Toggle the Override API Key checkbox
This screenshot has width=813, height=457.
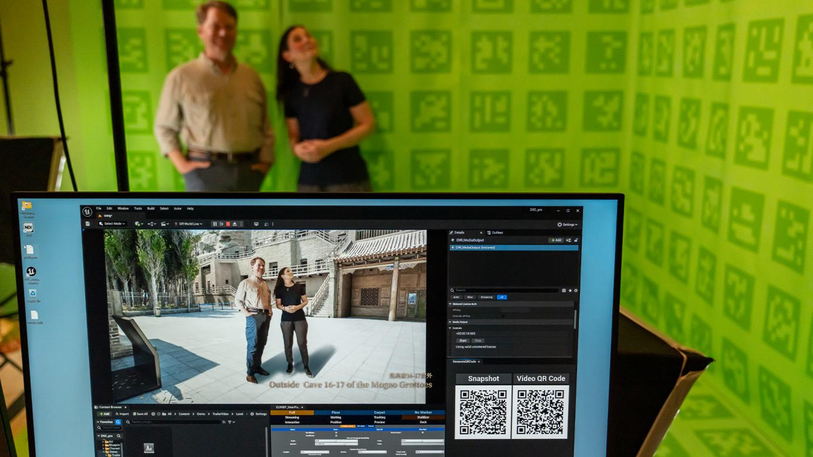pos(503,316)
